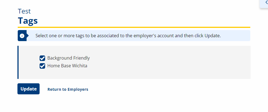Click the dark blue left border of tags panel

pos(18,62)
